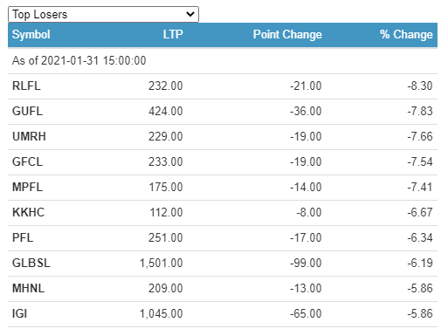448x329 pixels.
Task: Click the % Change column header
Action: [406, 35]
